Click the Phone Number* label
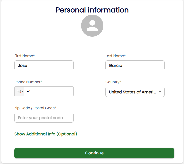The image size is (184, 164). click(x=28, y=82)
